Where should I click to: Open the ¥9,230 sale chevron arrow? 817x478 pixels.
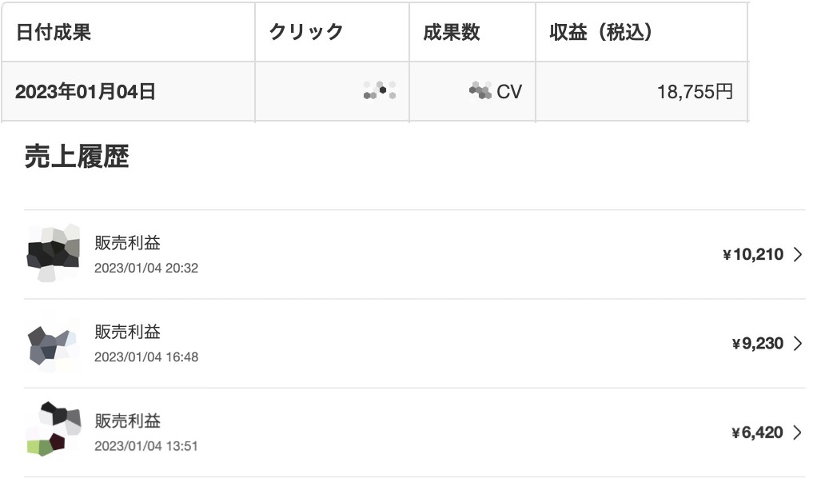(x=797, y=344)
